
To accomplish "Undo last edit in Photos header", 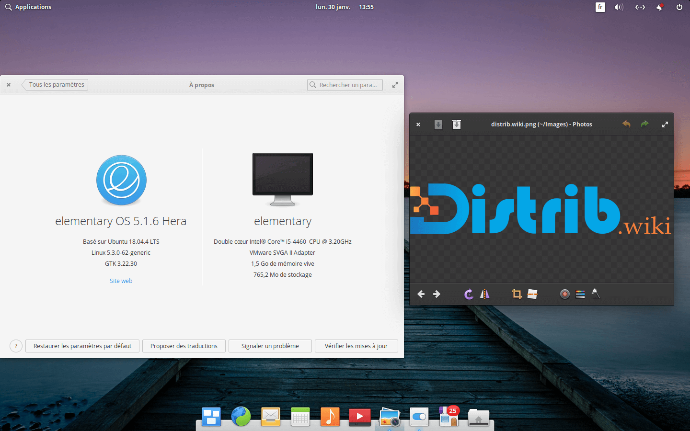I will (x=626, y=124).
